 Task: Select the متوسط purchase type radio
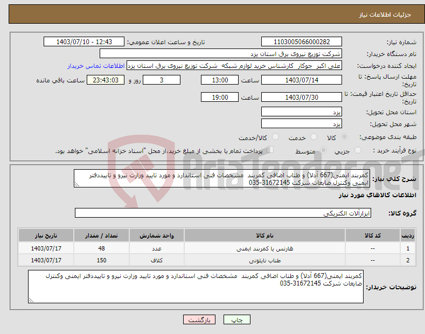coord(323,150)
